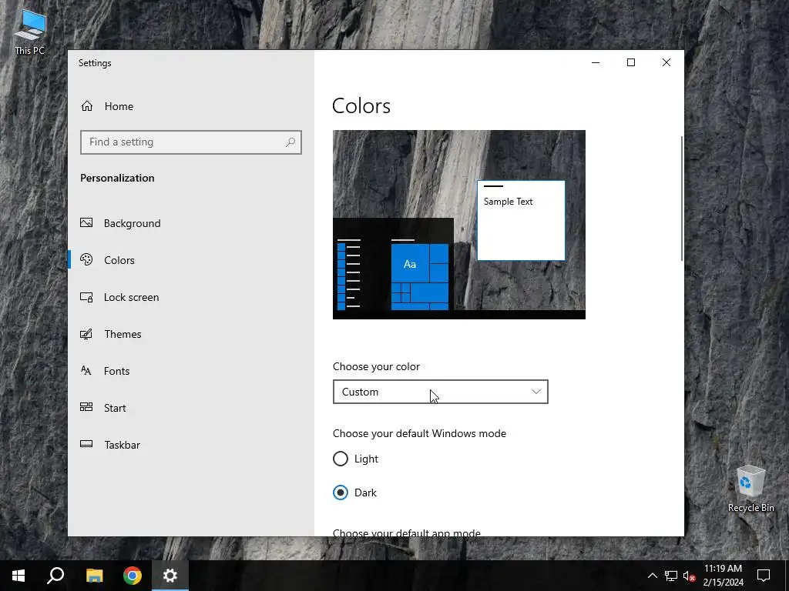The width and height of the screenshot is (789, 591).
Task: Click the Lock screen icon
Action: coord(86,297)
